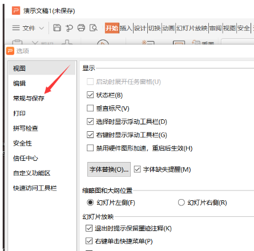The height and width of the screenshot is (251, 254).
Task: Click the Print icon in quick toolbar
Action: (81, 28)
